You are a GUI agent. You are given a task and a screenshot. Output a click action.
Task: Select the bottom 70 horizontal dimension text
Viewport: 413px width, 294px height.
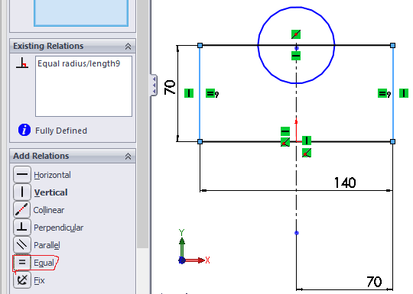[374, 282]
